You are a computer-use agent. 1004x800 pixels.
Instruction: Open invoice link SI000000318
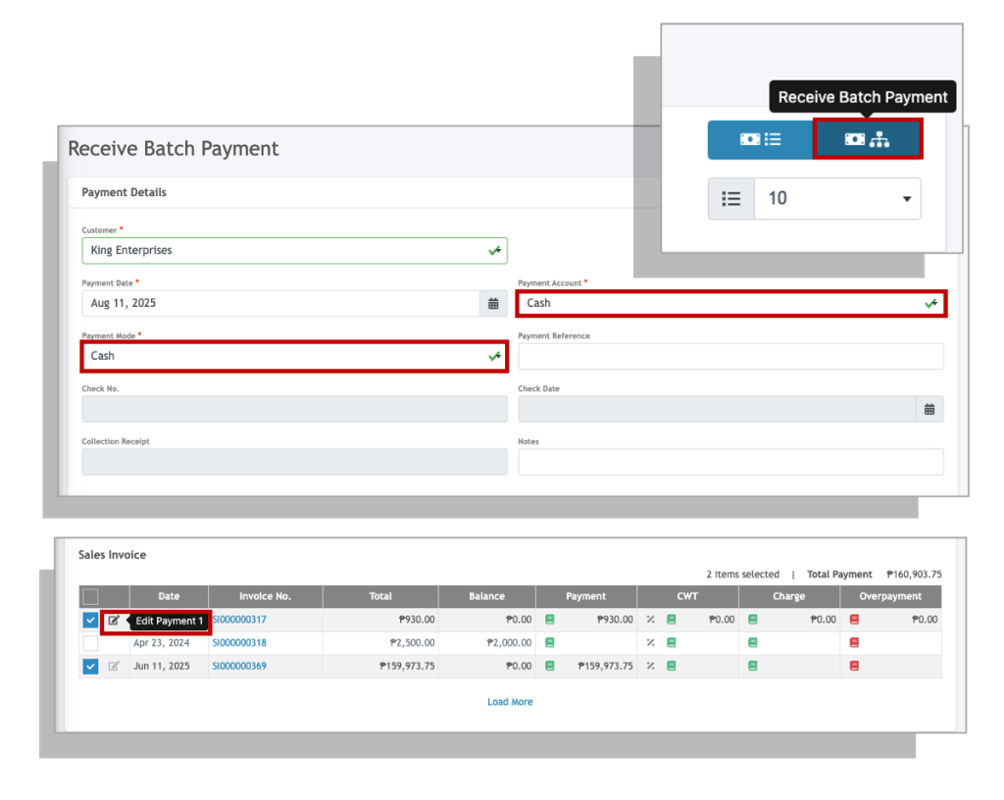click(x=239, y=642)
